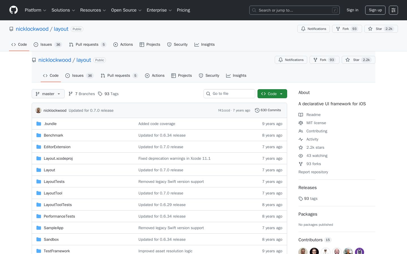Open the master branch selector

[48, 94]
